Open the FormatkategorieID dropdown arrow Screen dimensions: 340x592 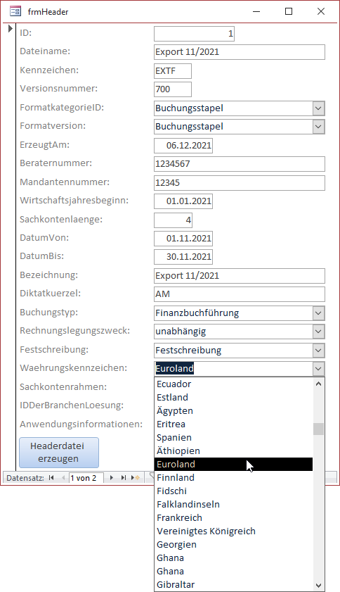click(x=318, y=108)
